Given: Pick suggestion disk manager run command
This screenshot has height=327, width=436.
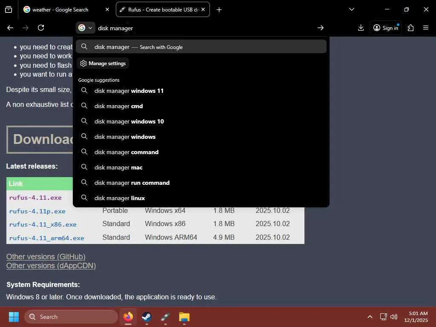Looking at the screenshot, I should pyautogui.click(x=201, y=182).
